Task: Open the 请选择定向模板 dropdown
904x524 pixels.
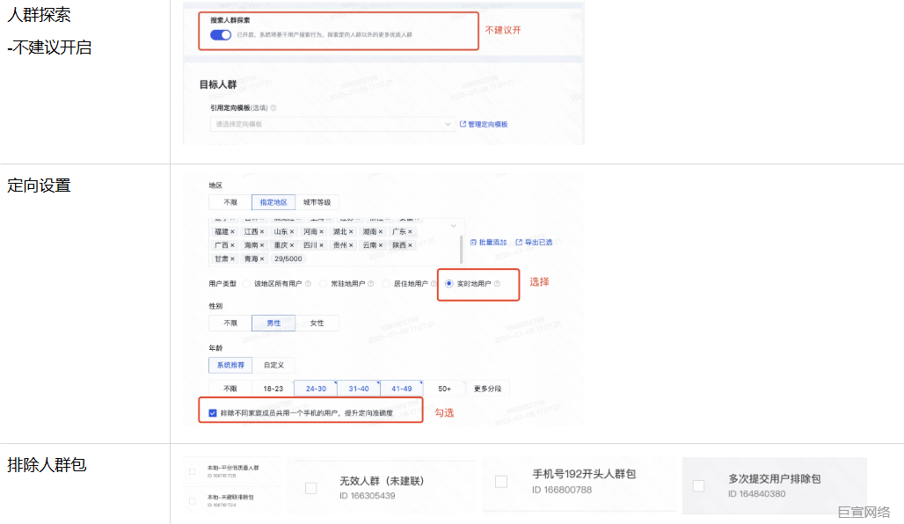Action: pyautogui.click(x=332, y=124)
